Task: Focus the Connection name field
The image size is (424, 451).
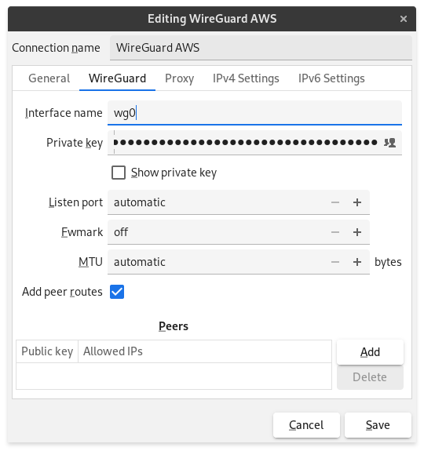Action: [261, 48]
